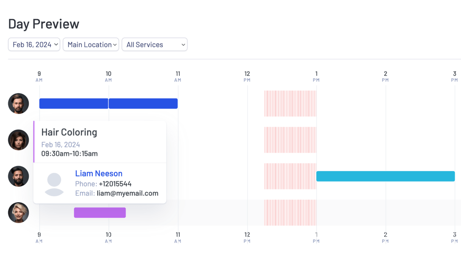Image resolution: width=461 pixels, height=265 pixels.
Task: Click the purple Hair Coloring appointment bar
Action: point(100,213)
